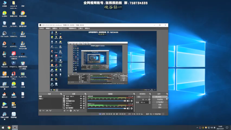
Task: Mute 麦克风/Aux via its speaker icon
Action: coord(128,109)
